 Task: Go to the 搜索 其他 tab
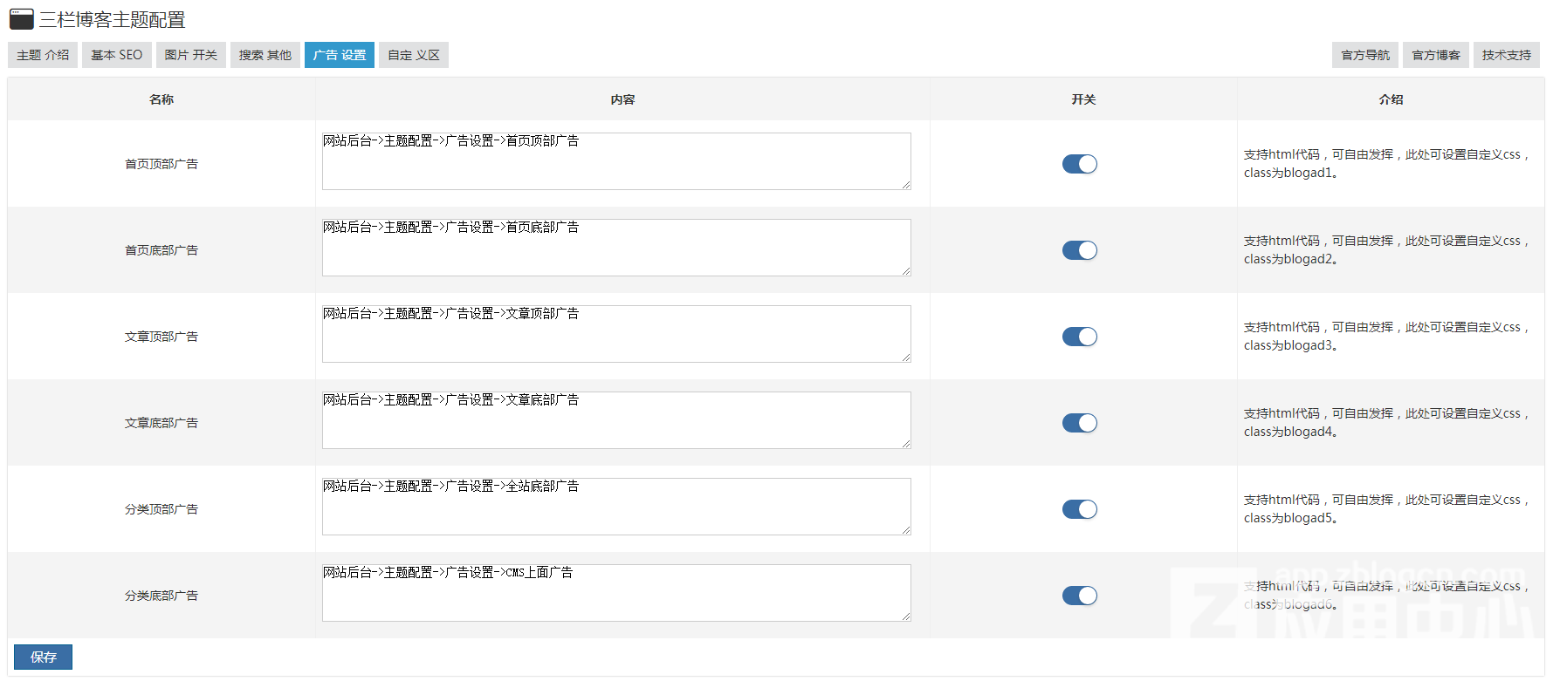point(265,55)
